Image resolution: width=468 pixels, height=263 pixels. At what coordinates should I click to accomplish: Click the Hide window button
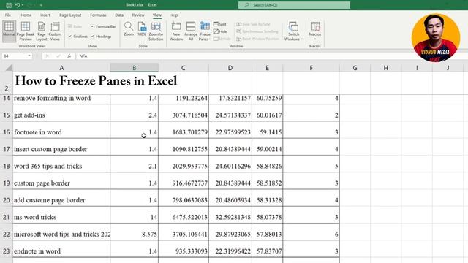point(220,31)
